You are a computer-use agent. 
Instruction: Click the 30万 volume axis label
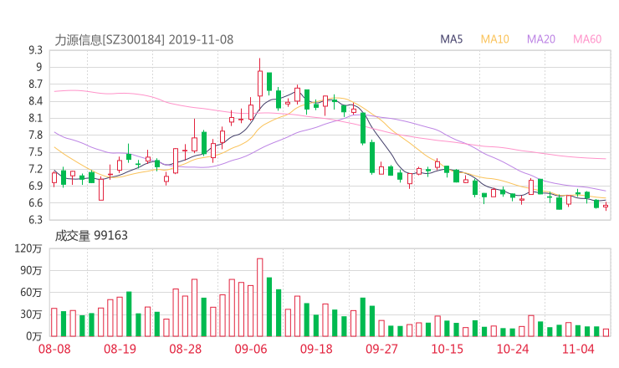[x=31, y=314]
